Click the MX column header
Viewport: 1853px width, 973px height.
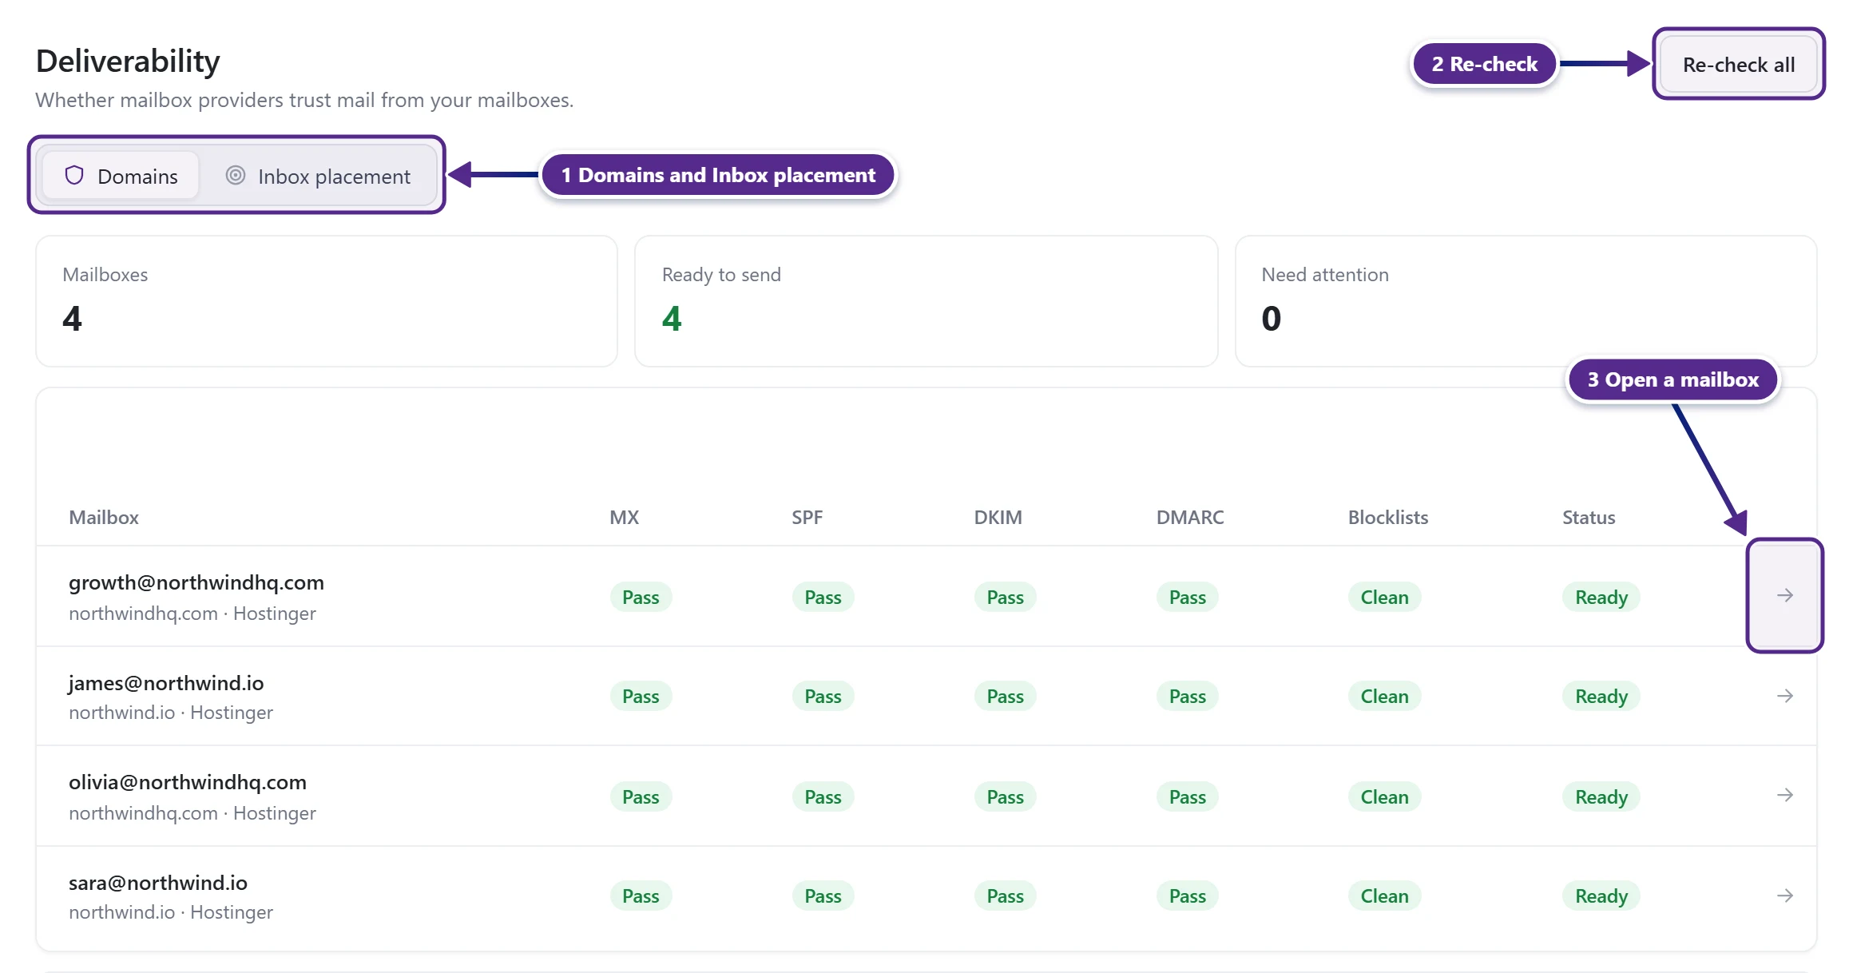624,518
